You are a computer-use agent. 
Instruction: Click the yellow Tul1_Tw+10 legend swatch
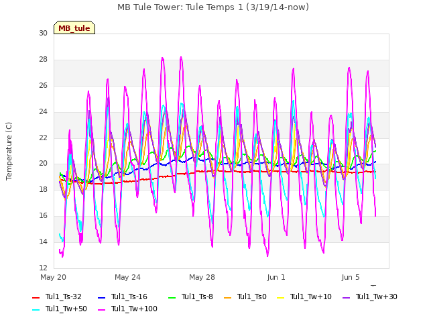pyautogui.click(x=280, y=298)
